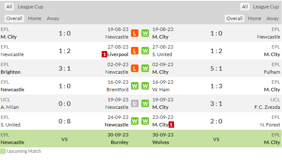This screenshot has height=162, width=282.
Task: Select the right Overall filter
Action: pos(234,18)
